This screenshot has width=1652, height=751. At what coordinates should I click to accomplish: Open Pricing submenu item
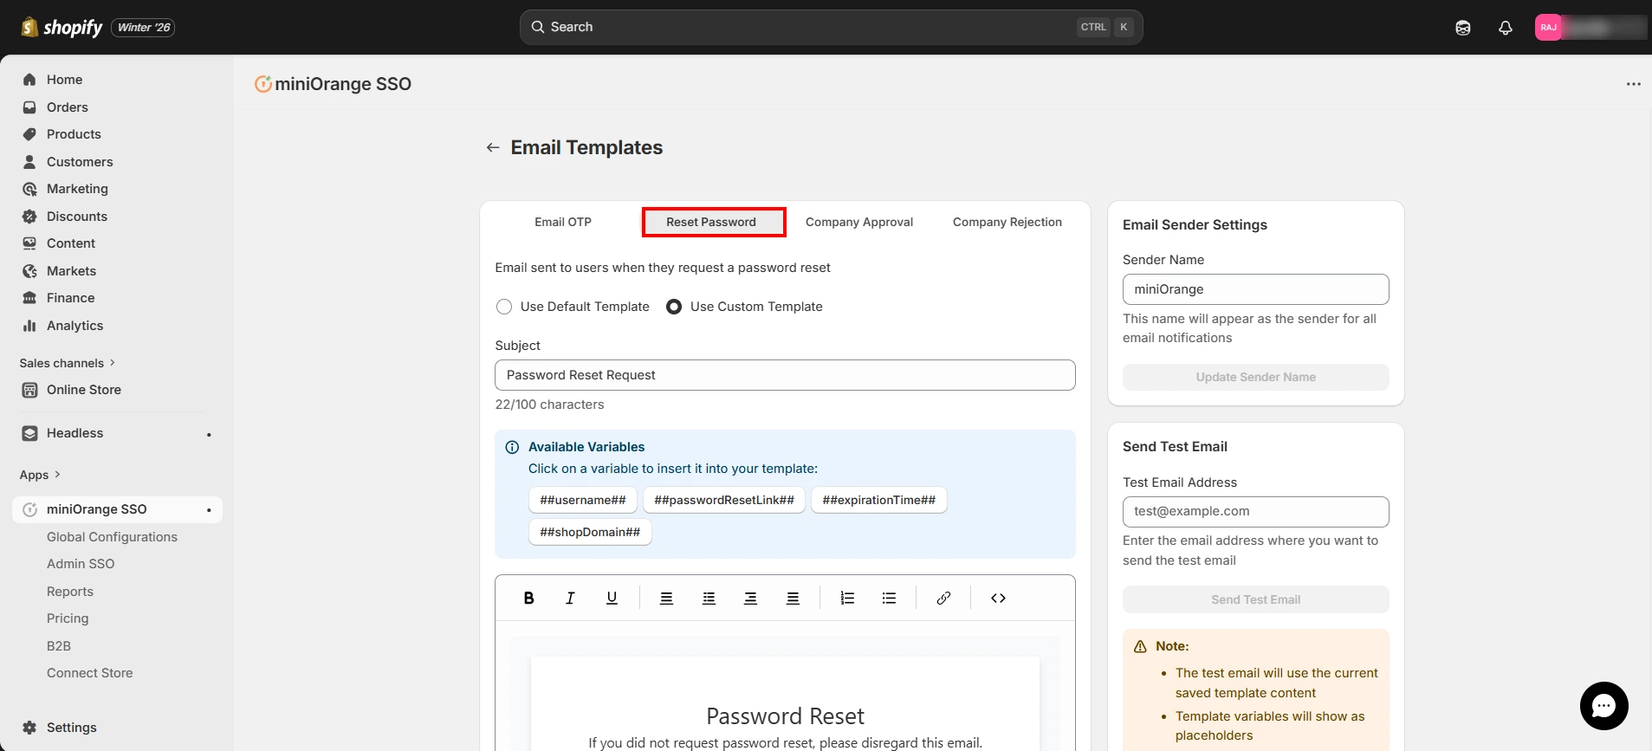[68, 618]
